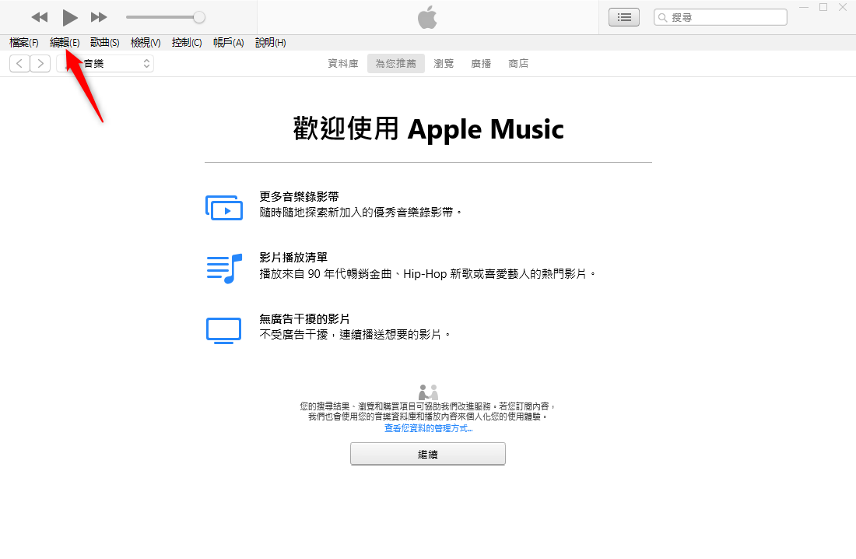Open the 商店 tab
856x559 pixels.
(x=518, y=63)
